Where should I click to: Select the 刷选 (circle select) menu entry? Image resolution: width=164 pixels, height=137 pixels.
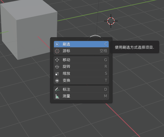pyautogui.click(x=81, y=44)
